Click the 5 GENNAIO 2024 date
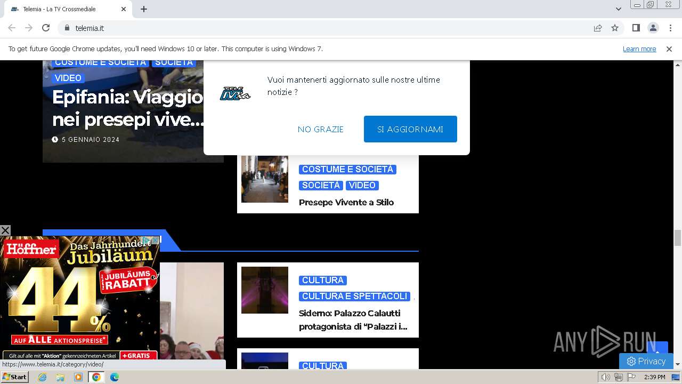 click(x=91, y=140)
